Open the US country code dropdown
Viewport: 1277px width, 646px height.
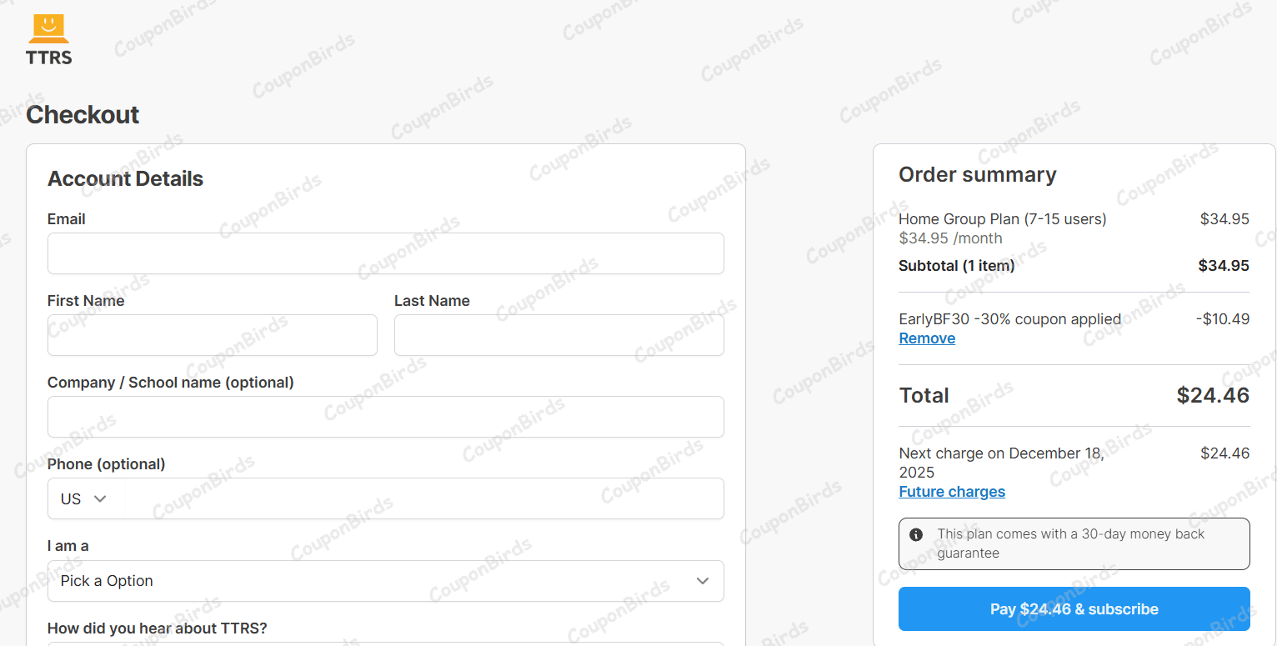pyautogui.click(x=85, y=498)
